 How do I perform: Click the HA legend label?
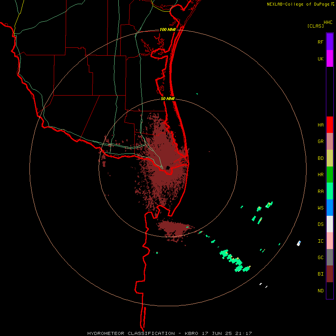pos(320,125)
